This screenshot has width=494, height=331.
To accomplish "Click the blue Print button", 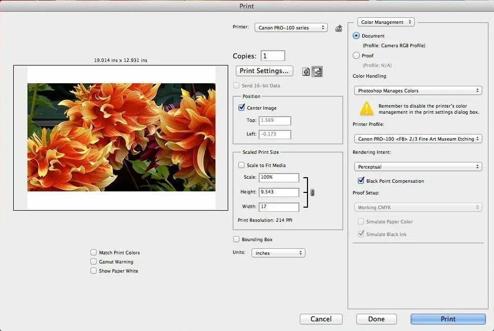I will pos(448,319).
